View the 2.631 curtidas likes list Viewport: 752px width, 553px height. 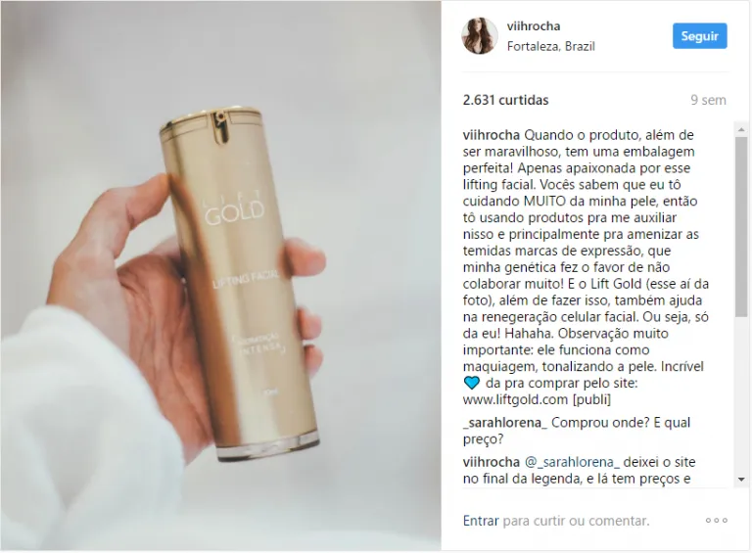[x=505, y=100]
